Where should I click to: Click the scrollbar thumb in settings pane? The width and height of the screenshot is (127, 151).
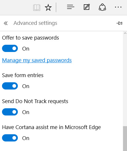pyautogui.click(x=125, y=139)
